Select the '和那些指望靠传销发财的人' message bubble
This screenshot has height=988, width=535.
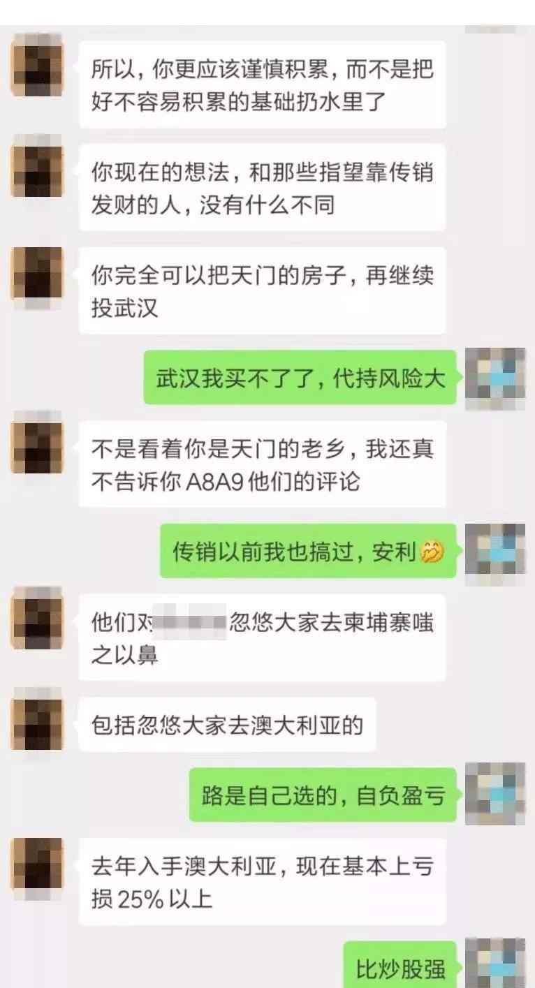pyautogui.click(x=262, y=187)
